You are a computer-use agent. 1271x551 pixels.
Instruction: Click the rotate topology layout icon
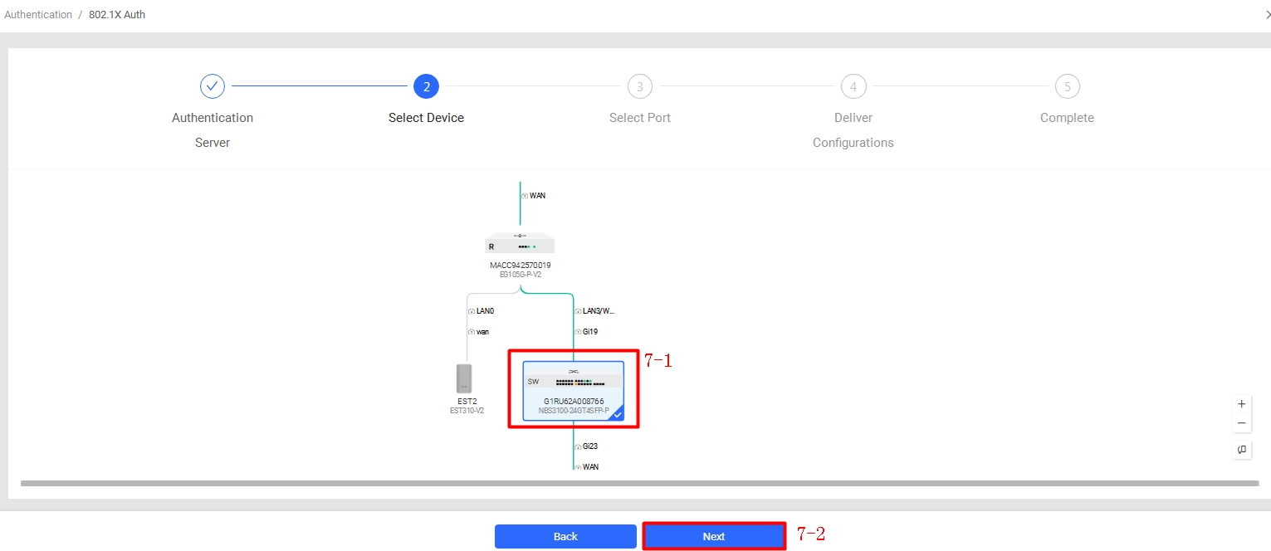click(x=1241, y=449)
